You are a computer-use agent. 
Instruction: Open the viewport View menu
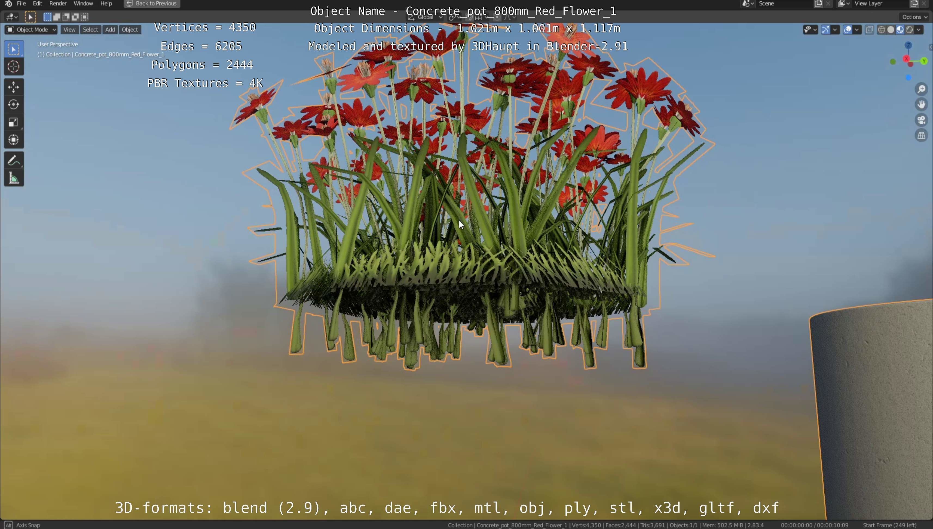pyautogui.click(x=69, y=30)
